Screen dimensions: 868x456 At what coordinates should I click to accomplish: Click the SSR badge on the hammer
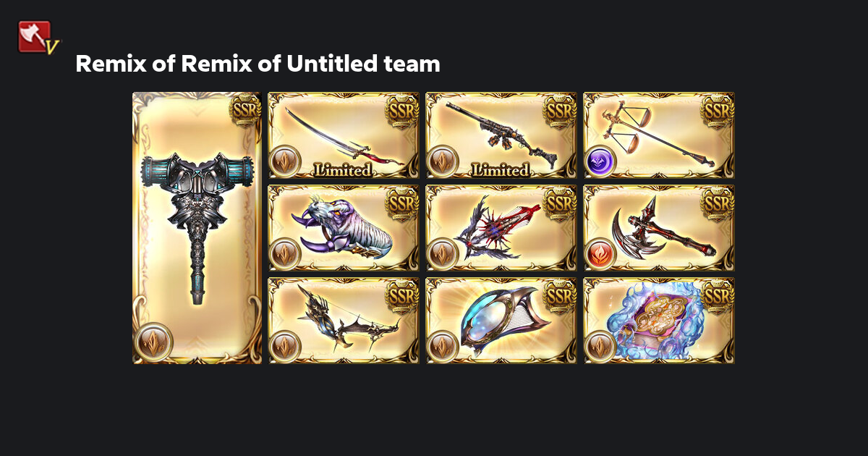pyautogui.click(x=244, y=111)
